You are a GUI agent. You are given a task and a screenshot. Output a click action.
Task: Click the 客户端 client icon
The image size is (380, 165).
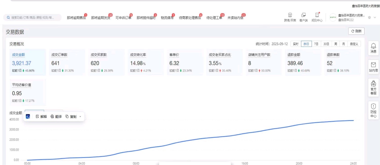(x=303, y=15)
